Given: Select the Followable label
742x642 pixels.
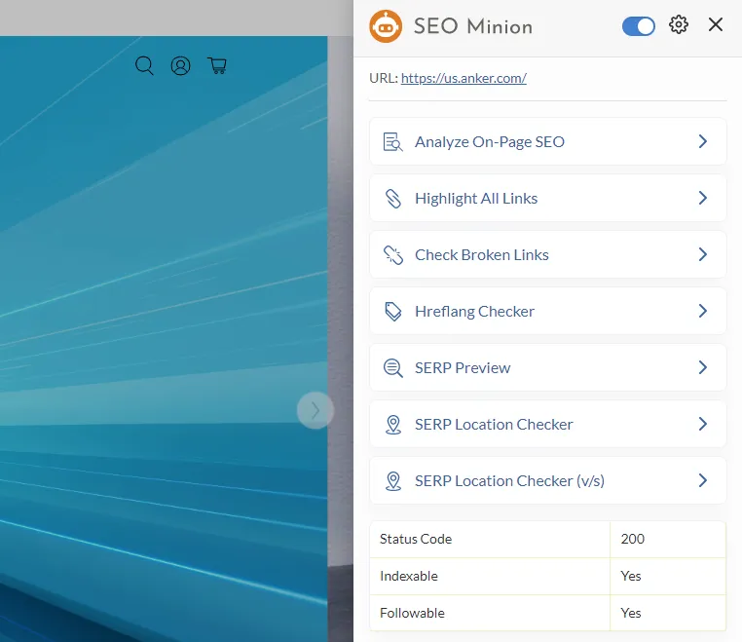Looking at the screenshot, I should 412,613.
